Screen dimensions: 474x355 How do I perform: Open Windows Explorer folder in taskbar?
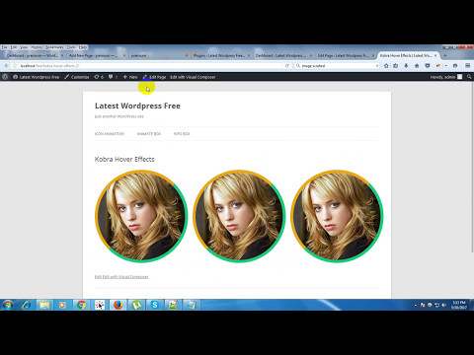pos(44,305)
